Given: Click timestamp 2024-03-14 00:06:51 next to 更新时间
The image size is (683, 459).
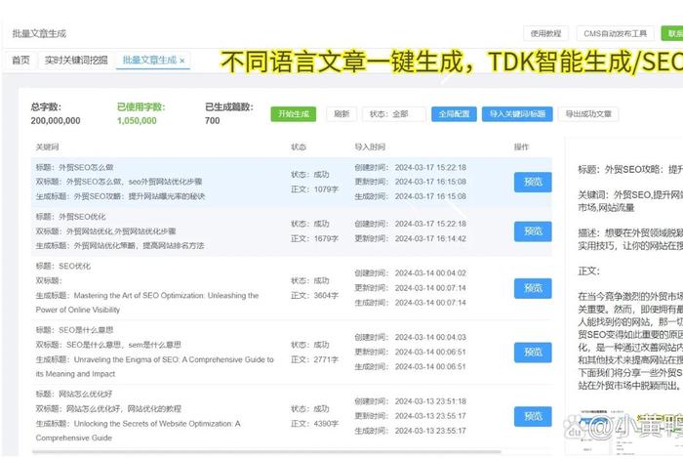Looking at the screenshot, I should coord(430,353).
